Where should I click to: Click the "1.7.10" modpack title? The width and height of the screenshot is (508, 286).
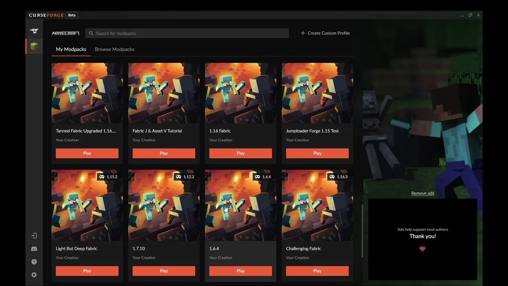[x=139, y=249]
